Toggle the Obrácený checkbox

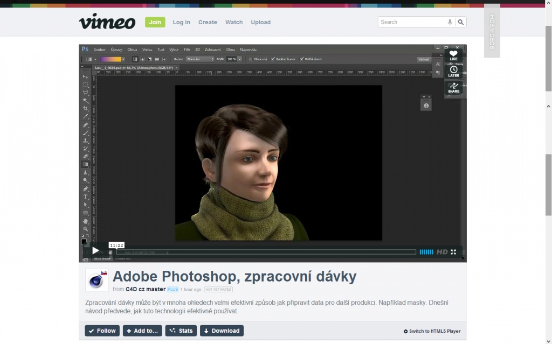coord(250,59)
